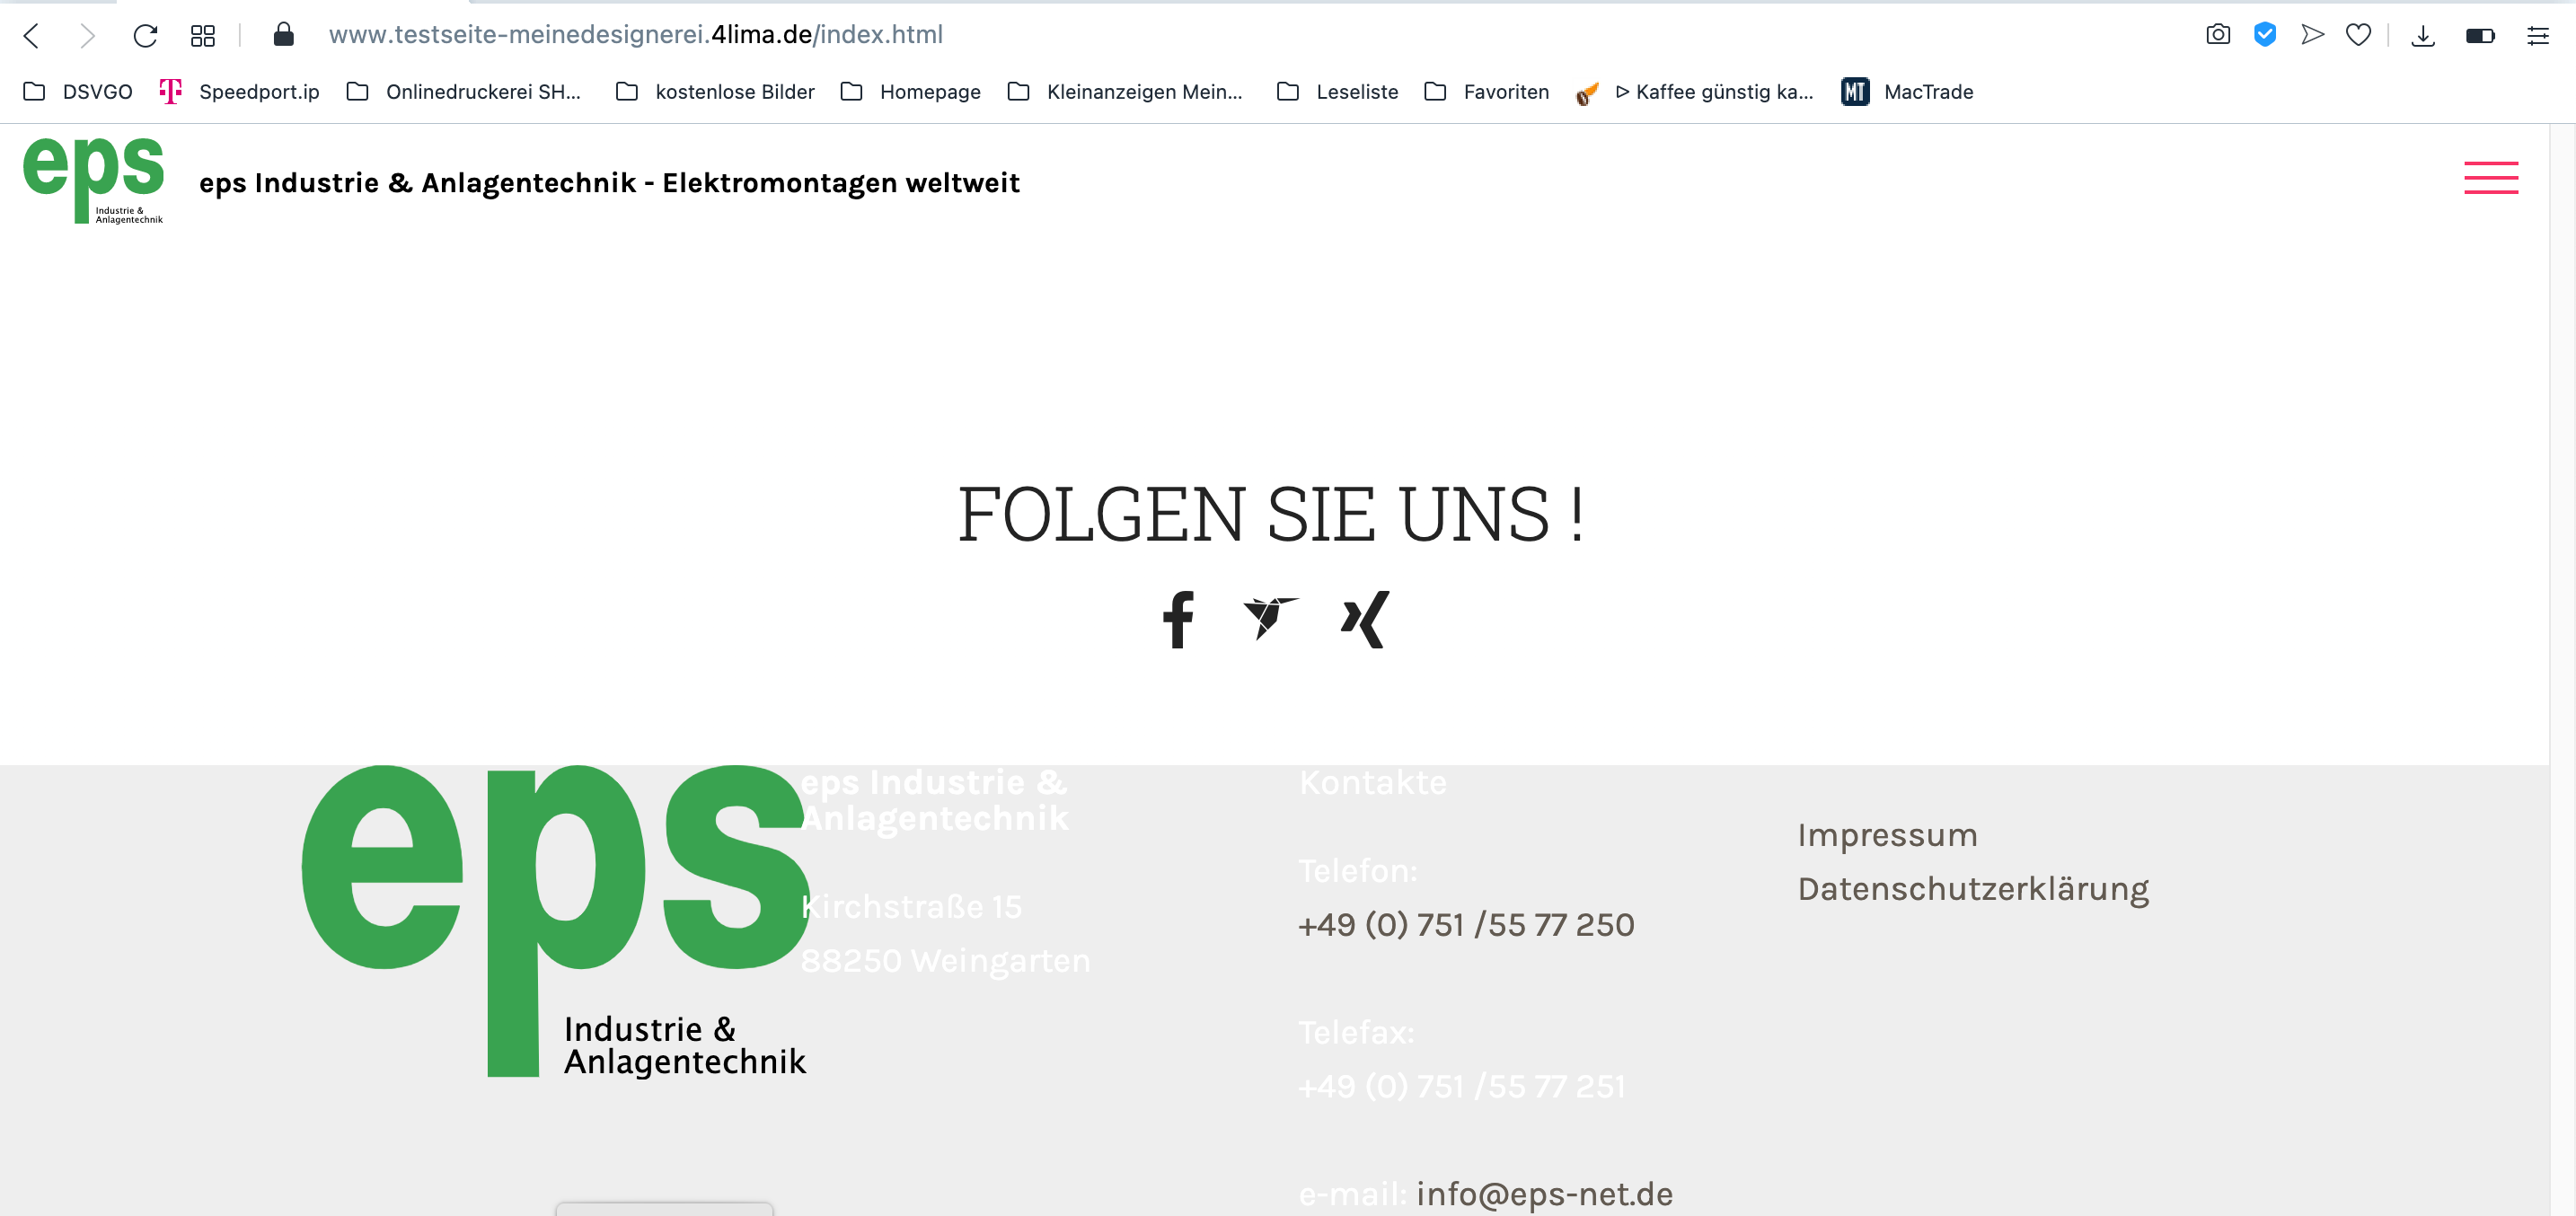Screen dimensions: 2576x1216
Task: Open the Impressum link in the footer
Action: pos(1887,835)
